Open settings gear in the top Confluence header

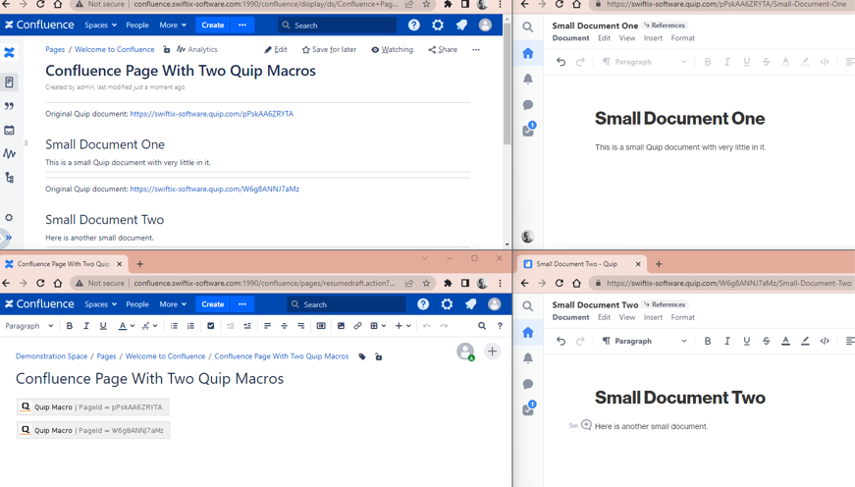tap(437, 26)
